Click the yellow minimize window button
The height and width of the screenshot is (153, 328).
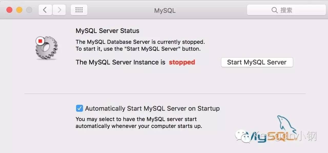[x=19, y=10]
